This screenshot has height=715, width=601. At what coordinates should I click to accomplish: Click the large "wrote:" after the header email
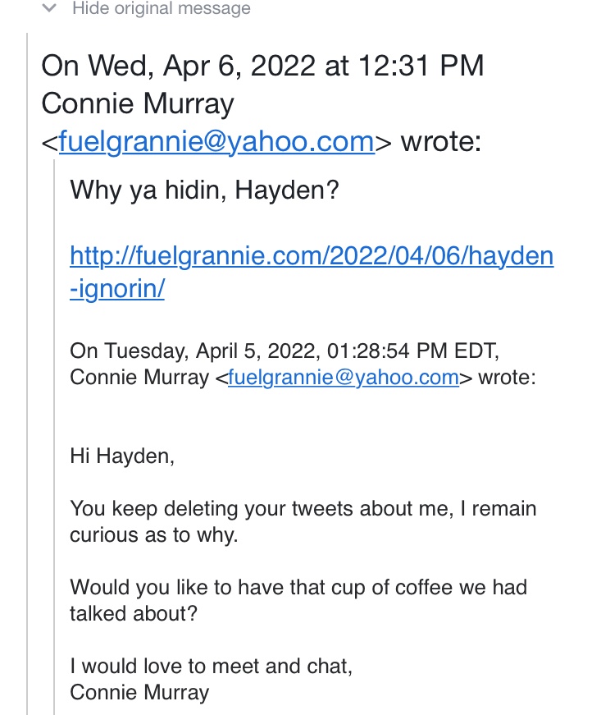(x=441, y=141)
